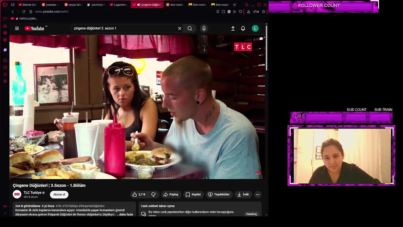Go back with the browser back arrow

coord(13,12)
